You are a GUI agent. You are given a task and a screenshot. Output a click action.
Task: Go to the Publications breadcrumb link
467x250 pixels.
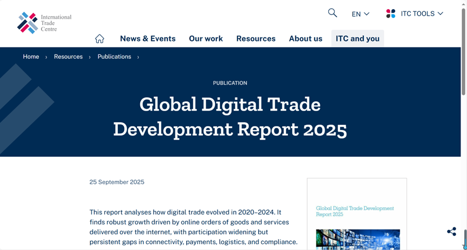click(x=114, y=57)
